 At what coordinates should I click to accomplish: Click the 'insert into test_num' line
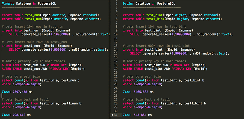coord(36,30)
